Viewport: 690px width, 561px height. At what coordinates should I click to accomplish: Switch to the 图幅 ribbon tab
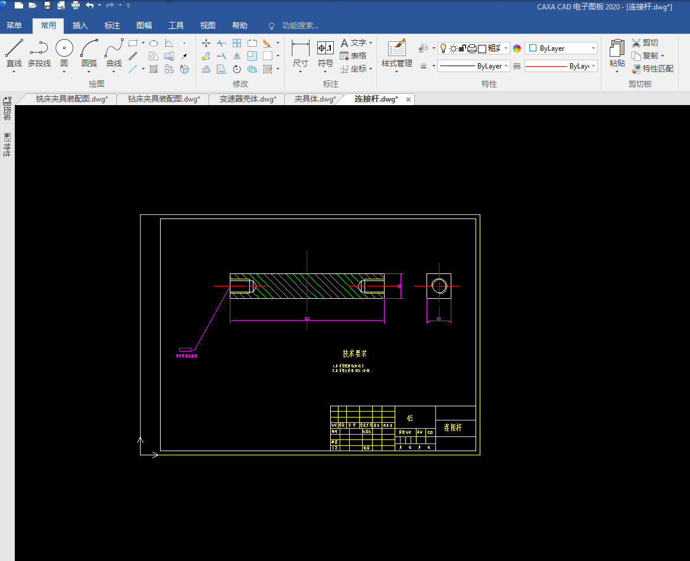tap(144, 25)
